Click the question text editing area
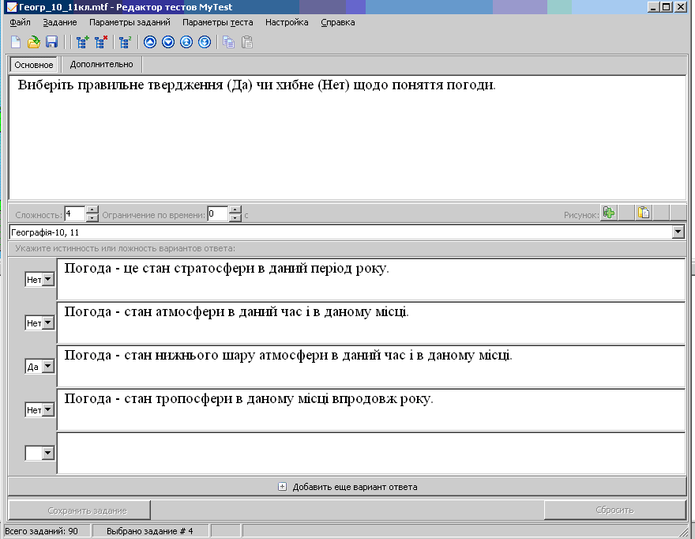Screen dimensions: 695x539 347,138
